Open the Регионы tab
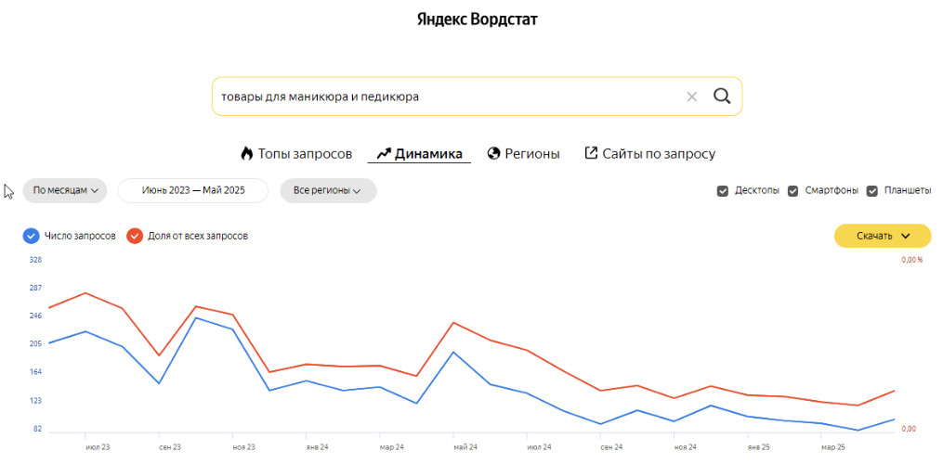Screen dimensions: 943x464 (531, 154)
